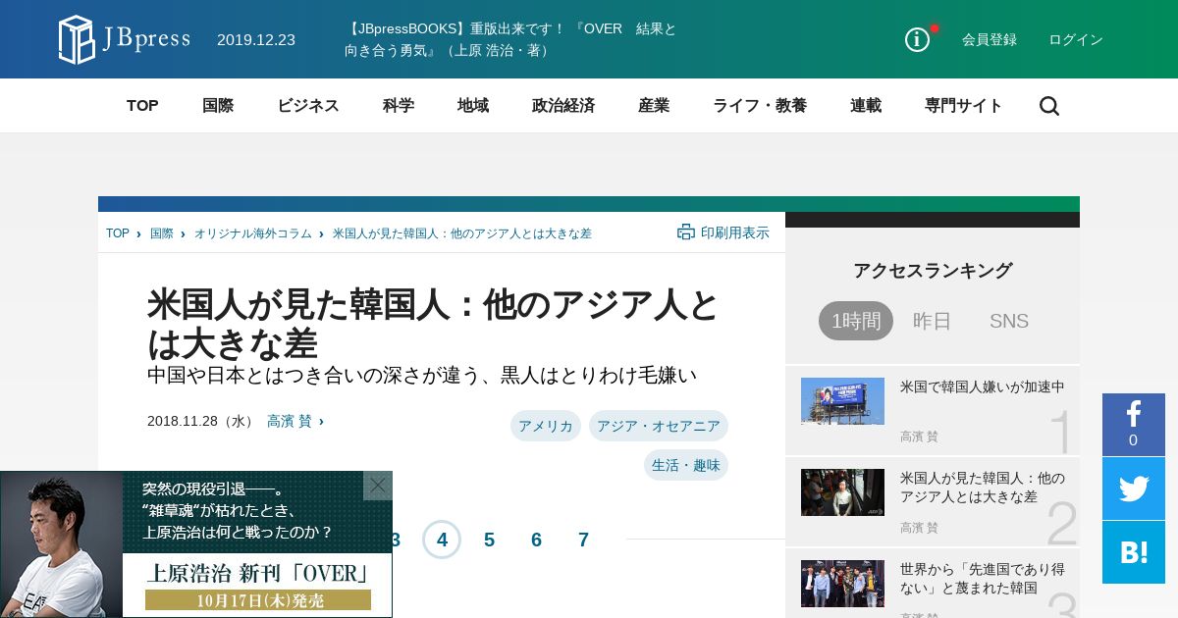The width and height of the screenshot is (1178, 618).
Task: Switch ranking to 1時間 tab
Action: point(856,321)
